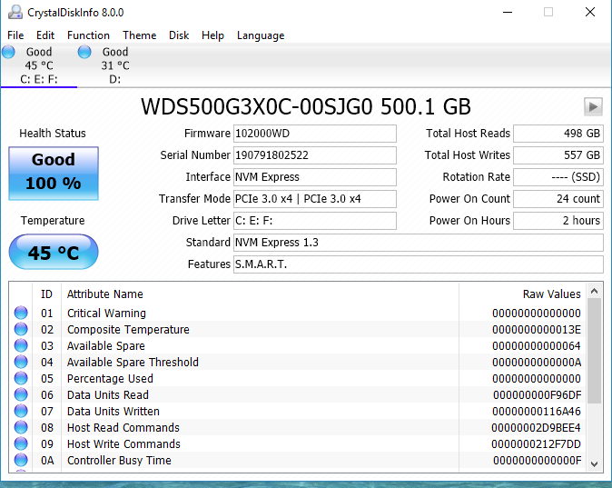
Task: Click the Firmware field 102000WD
Action: pos(315,134)
